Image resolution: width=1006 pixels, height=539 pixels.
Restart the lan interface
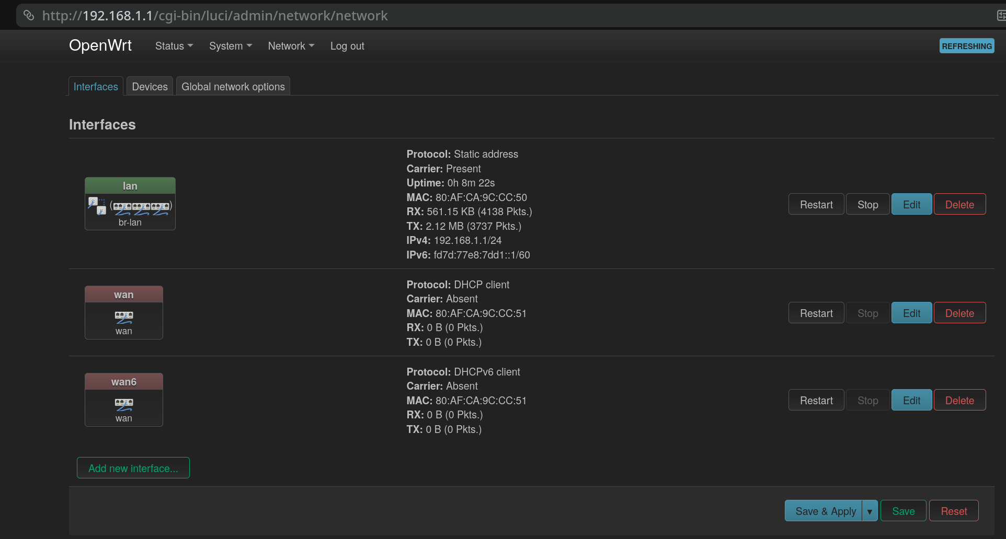[x=816, y=204]
